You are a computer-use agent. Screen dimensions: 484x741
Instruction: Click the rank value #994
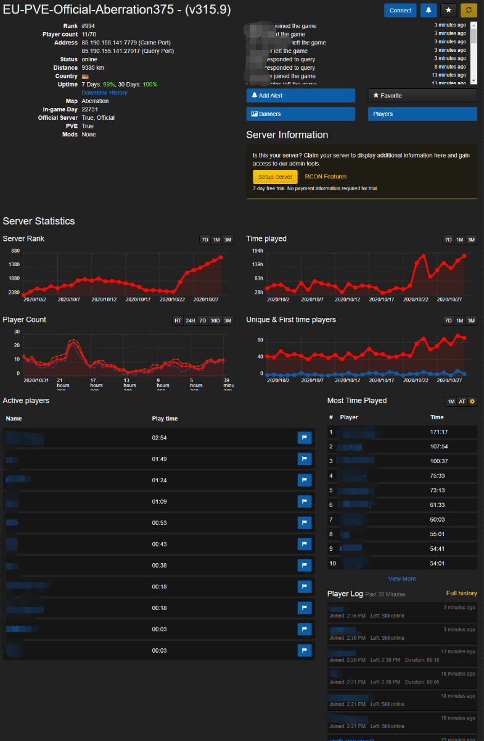(88, 26)
